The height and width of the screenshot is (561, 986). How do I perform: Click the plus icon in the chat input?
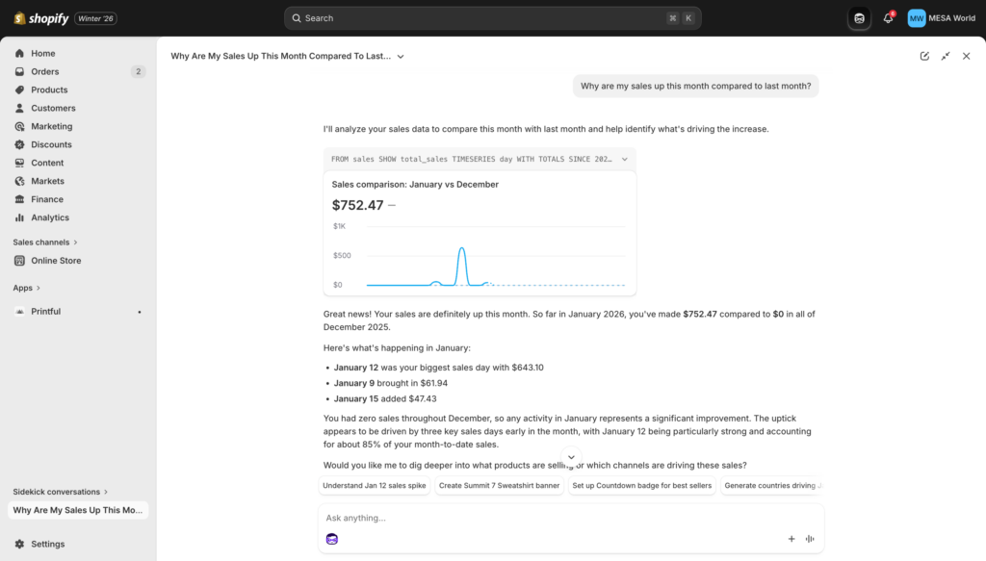pyautogui.click(x=791, y=539)
